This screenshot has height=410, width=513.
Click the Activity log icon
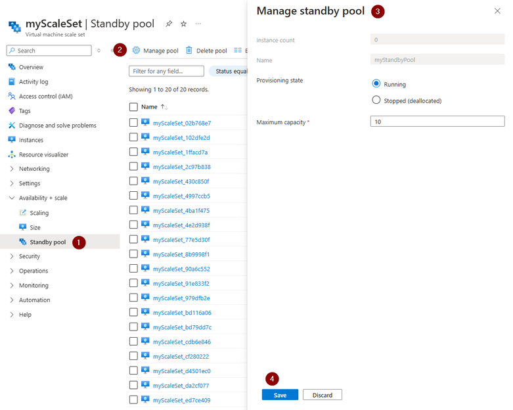tap(12, 81)
